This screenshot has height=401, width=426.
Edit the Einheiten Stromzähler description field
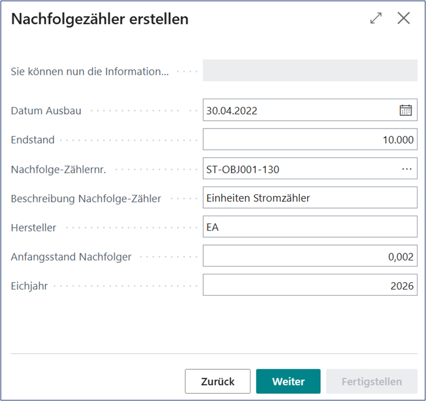310,197
